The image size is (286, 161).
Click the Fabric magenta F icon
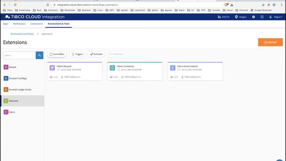click(x=6, y=112)
